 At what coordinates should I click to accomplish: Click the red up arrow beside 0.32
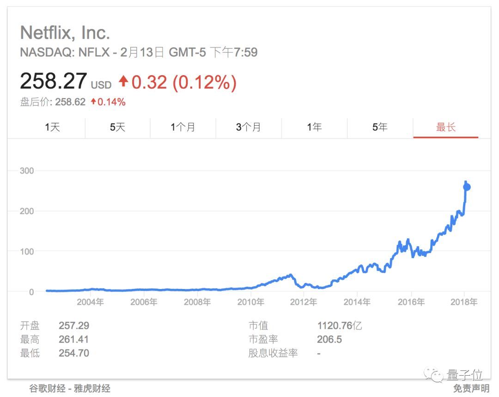pos(123,81)
